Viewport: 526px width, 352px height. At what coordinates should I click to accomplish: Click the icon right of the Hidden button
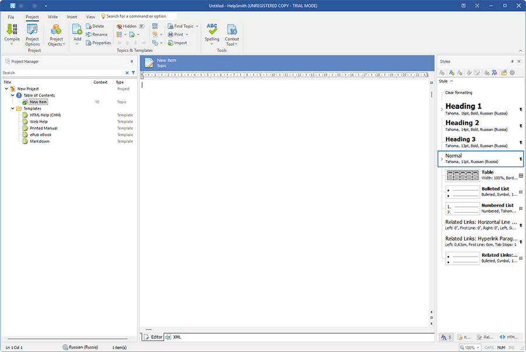pyautogui.click(x=142, y=26)
